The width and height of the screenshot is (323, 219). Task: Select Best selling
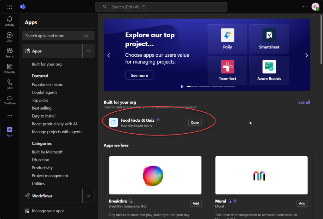(x=42, y=108)
